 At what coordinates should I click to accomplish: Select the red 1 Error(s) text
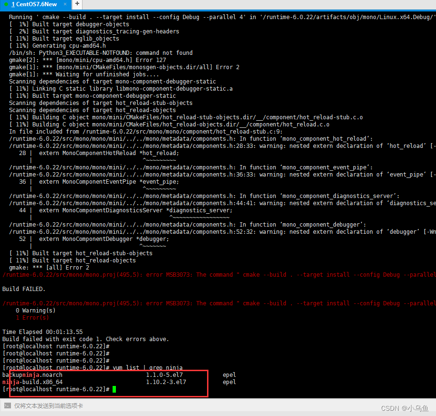[x=32, y=317]
